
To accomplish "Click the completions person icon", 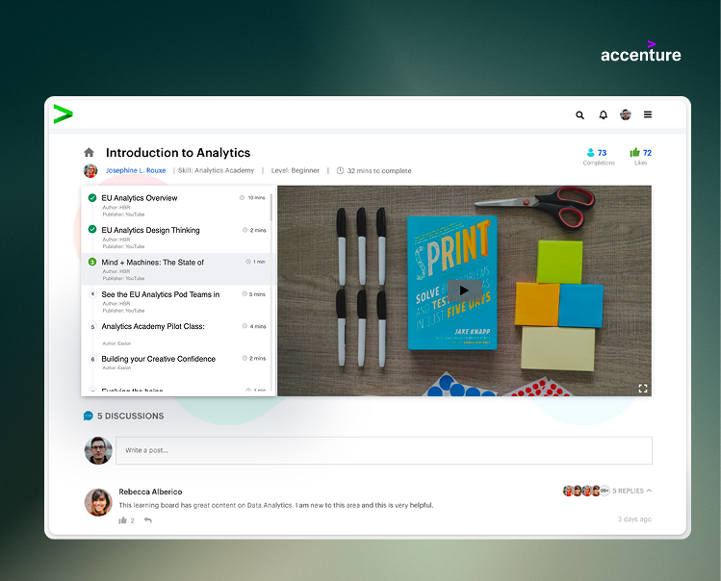I will point(590,153).
